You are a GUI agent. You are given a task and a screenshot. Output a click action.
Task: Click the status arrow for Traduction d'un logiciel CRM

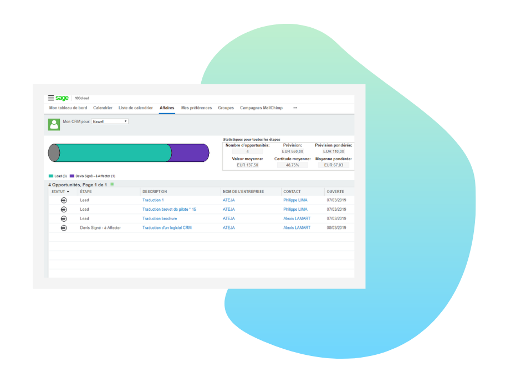63,227
